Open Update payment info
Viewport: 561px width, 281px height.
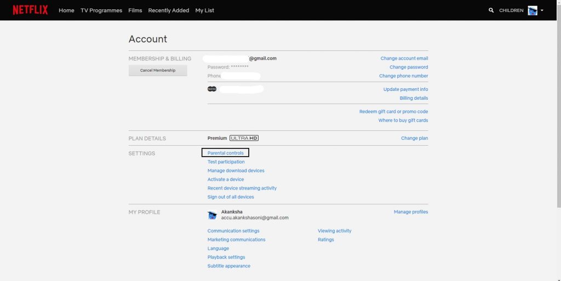coord(405,89)
